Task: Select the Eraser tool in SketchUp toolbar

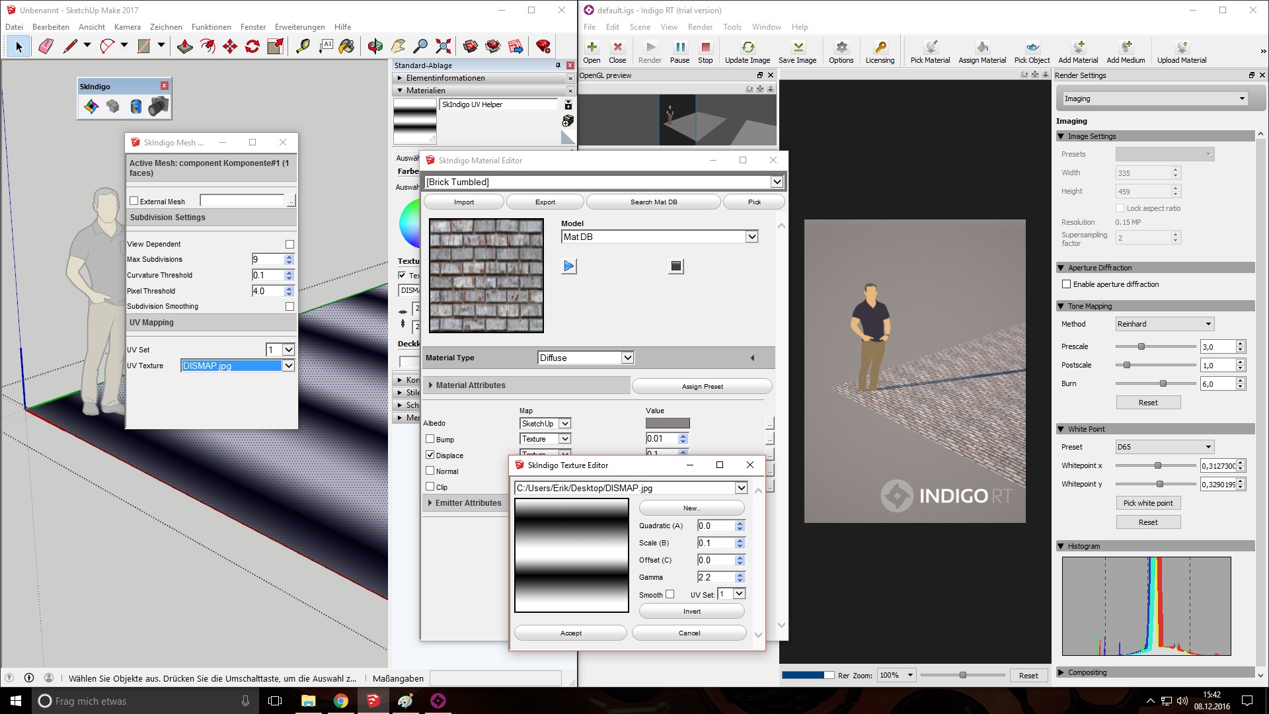Action: pos(46,46)
